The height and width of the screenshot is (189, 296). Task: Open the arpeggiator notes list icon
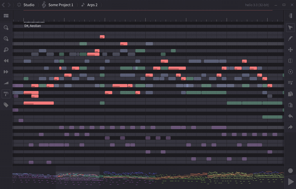pyautogui.click(x=290, y=83)
